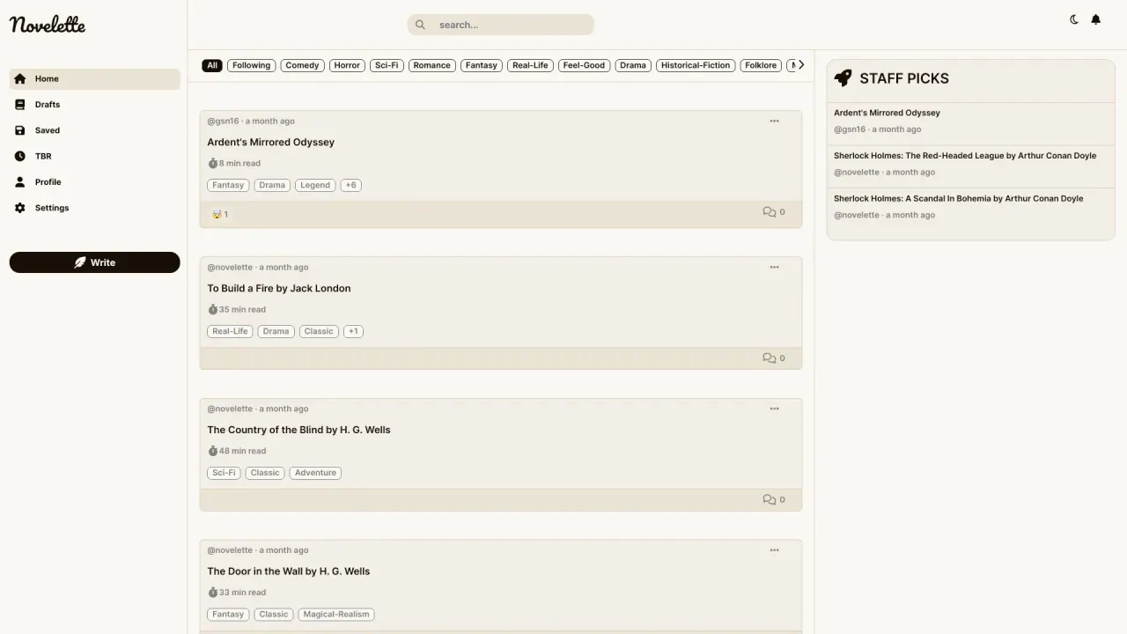Filter stories by Comedy
Screen dimensions: 1127x634
click(302, 65)
